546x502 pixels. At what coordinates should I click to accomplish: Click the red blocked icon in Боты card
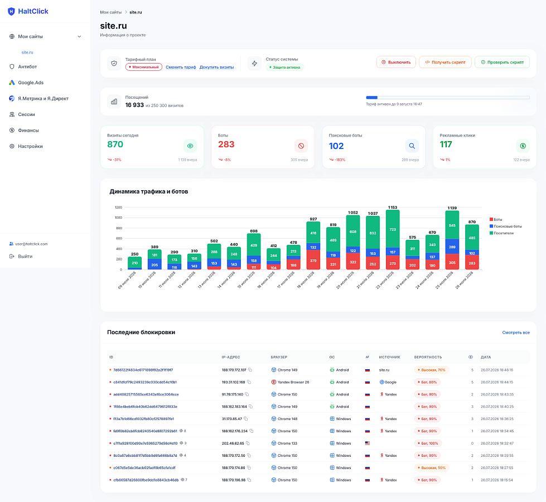click(x=301, y=146)
